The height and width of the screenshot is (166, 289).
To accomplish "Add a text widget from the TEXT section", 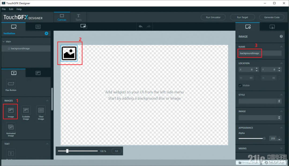I will [x=11, y=154].
